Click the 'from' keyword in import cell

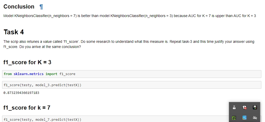8,74
